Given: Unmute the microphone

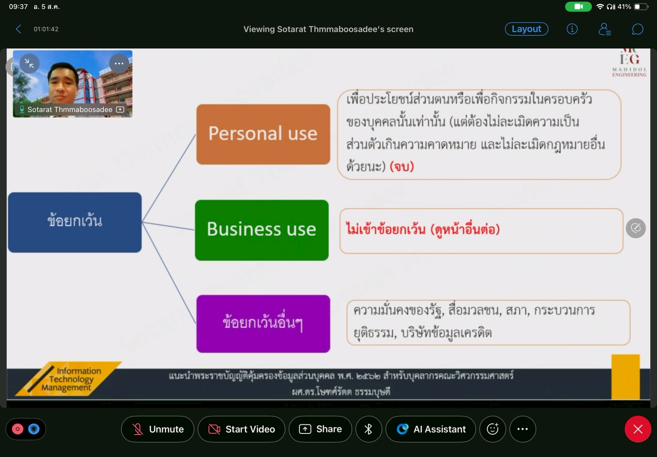Looking at the screenshot, I should click(158, 429).
